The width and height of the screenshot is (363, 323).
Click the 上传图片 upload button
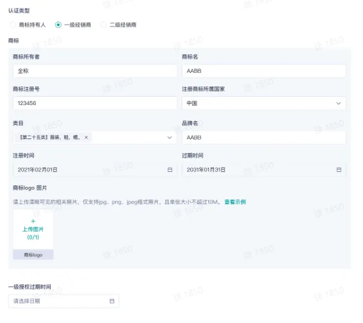(x=33, y=229)
